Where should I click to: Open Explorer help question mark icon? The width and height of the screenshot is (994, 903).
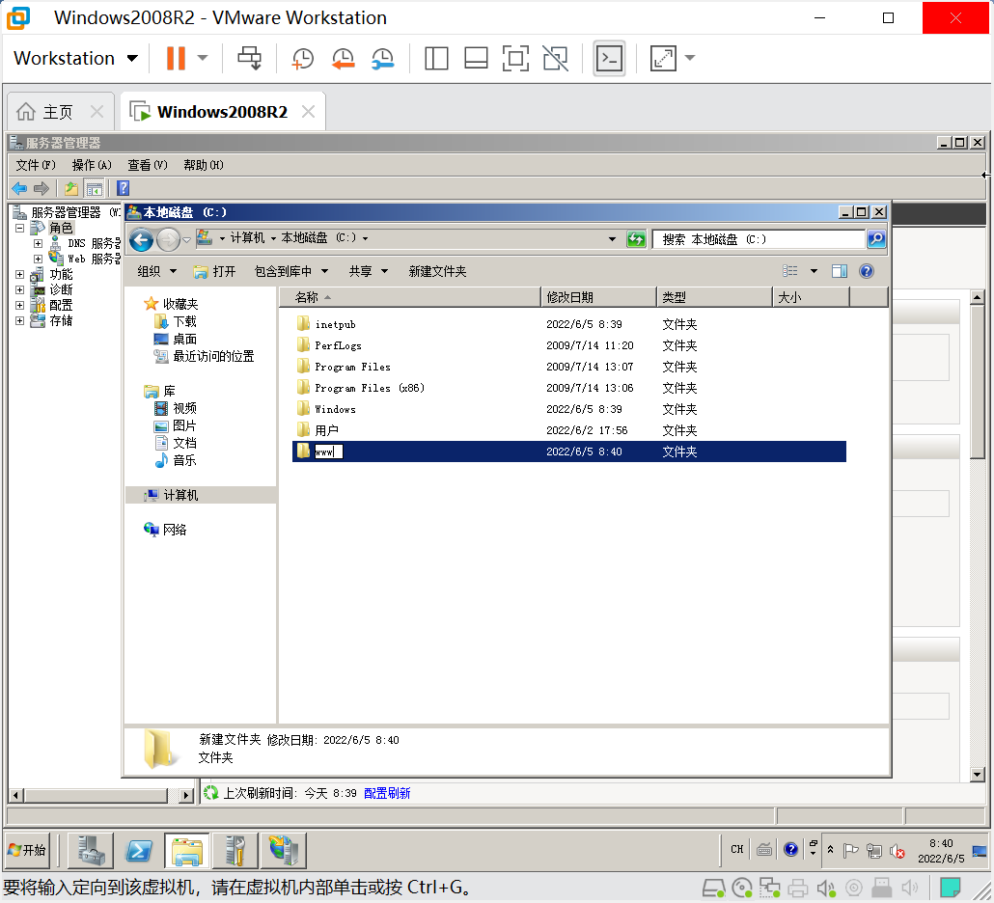(866, 271)
